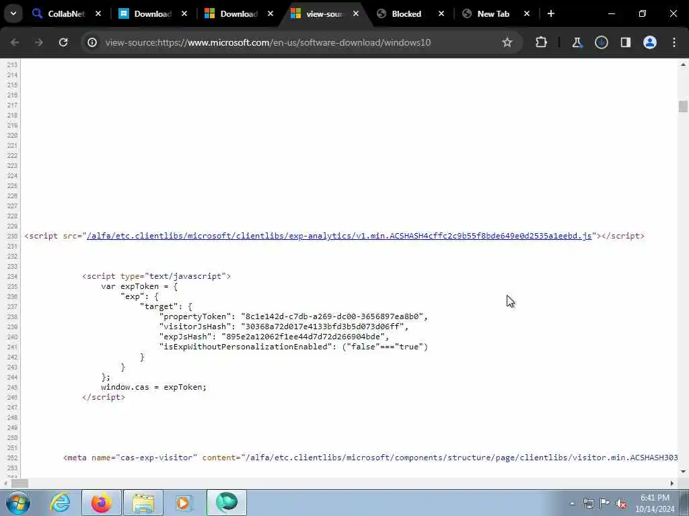Launch Internet Explorer from taskbar

pyautogui.click(x=60, y=503)
